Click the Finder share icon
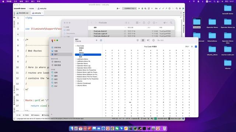Viewport: 236px width, 132px height. pyautogui.click(x=144, y=23)
